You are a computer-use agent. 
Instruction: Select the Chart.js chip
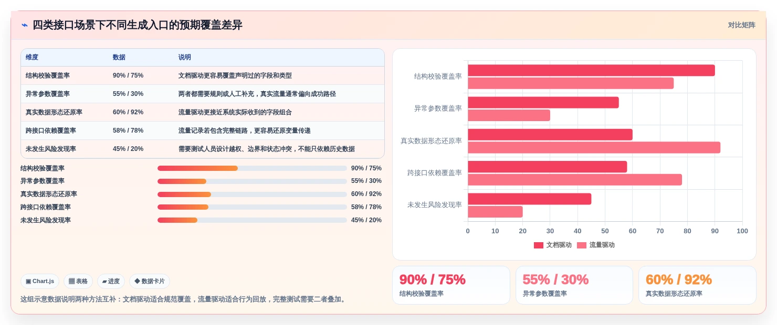40,281
